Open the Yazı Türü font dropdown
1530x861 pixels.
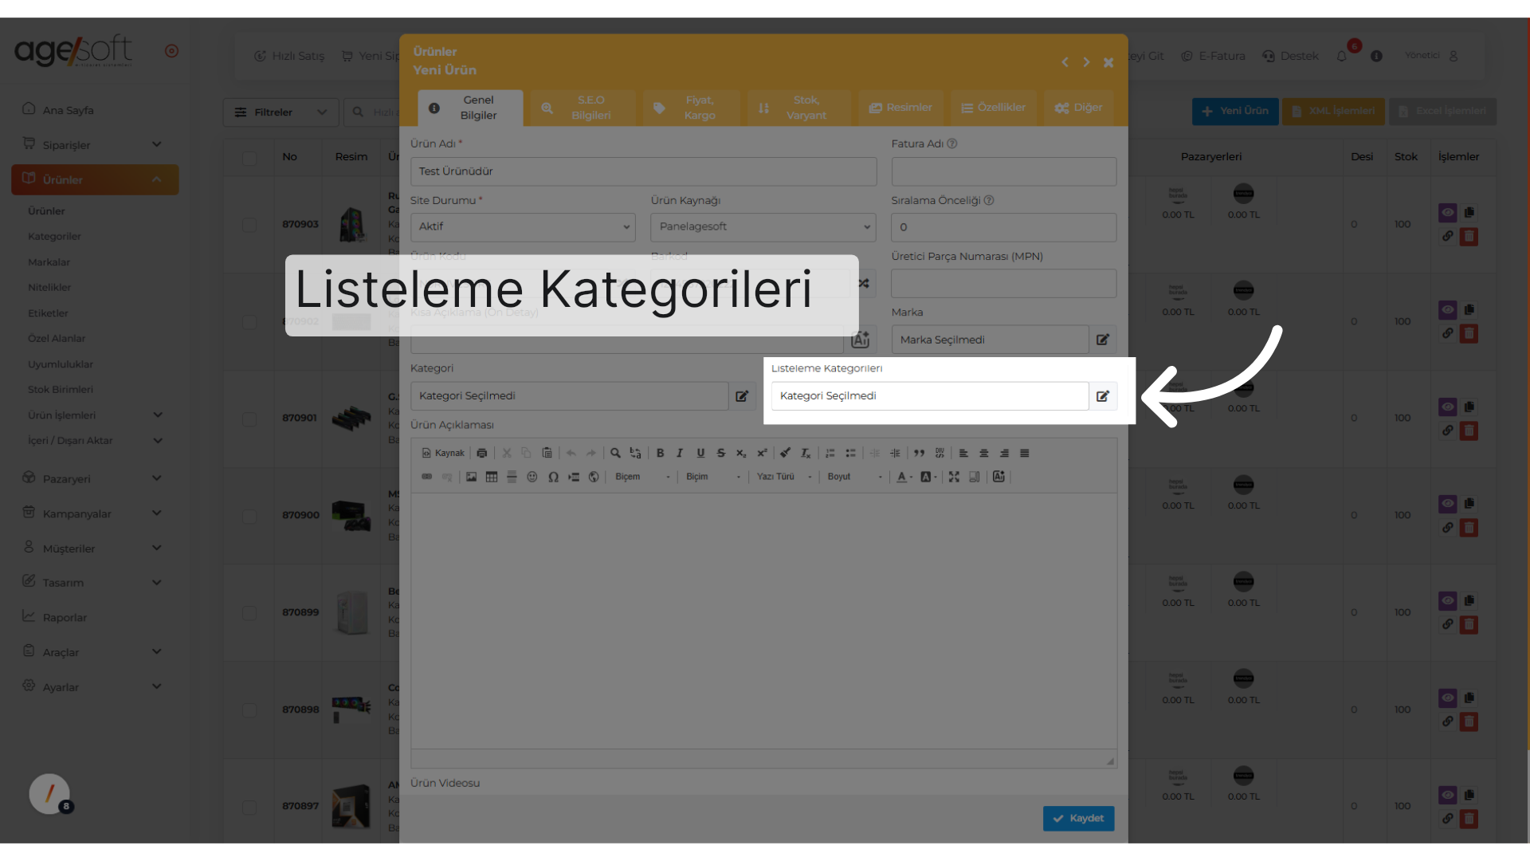pos(784,477)
